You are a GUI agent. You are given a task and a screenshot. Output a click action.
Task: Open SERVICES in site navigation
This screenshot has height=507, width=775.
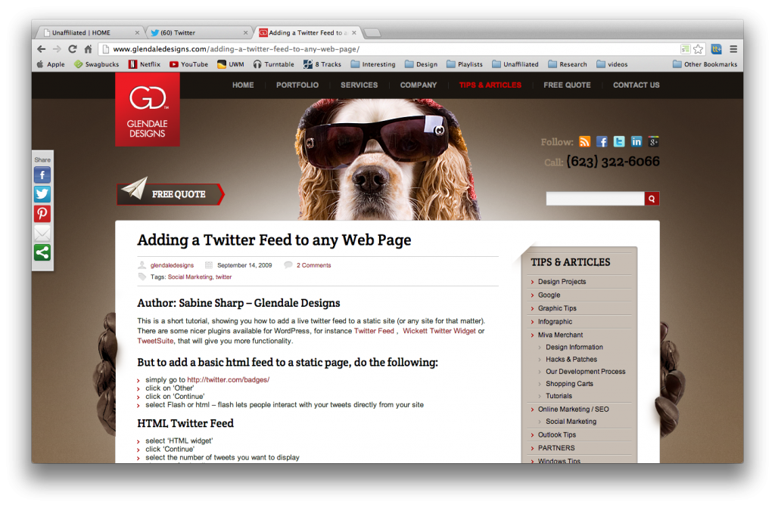tap(359, 85)
